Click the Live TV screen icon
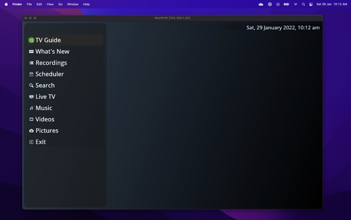Image resolution: width=351 pixels, height=220 pixels. pos(31,97)
